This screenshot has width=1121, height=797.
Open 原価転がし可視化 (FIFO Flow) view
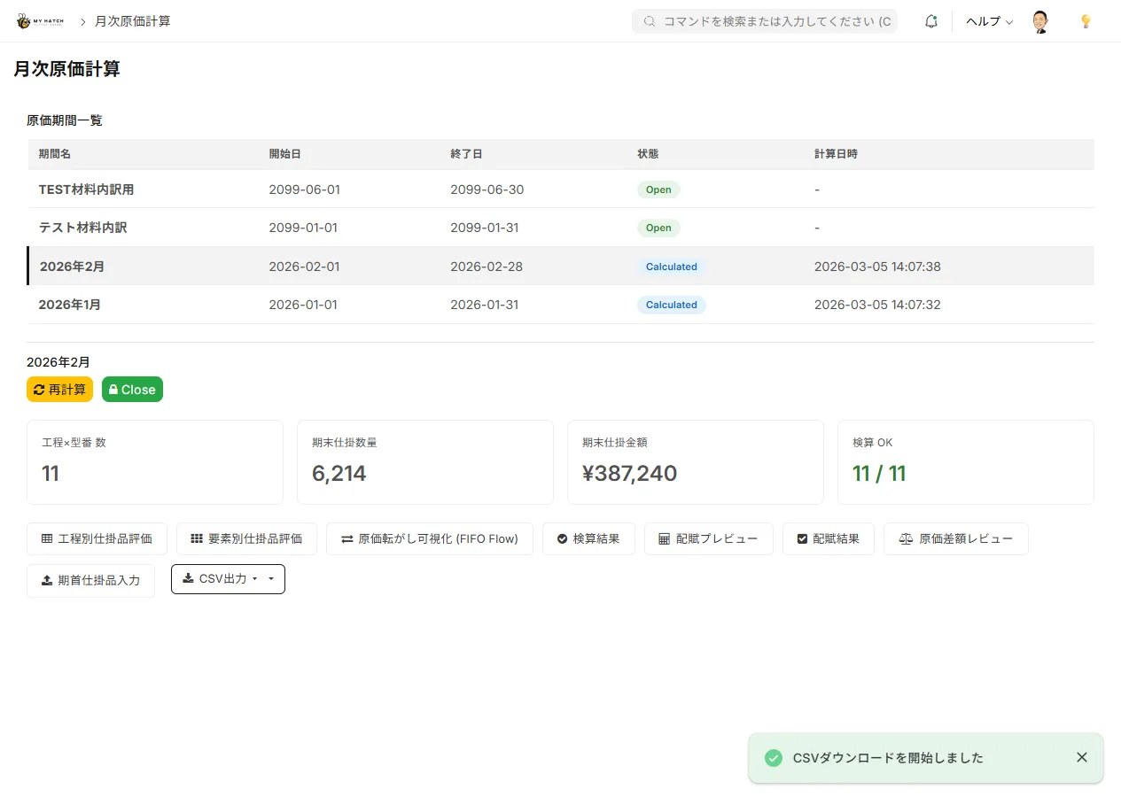click(429, 538)
